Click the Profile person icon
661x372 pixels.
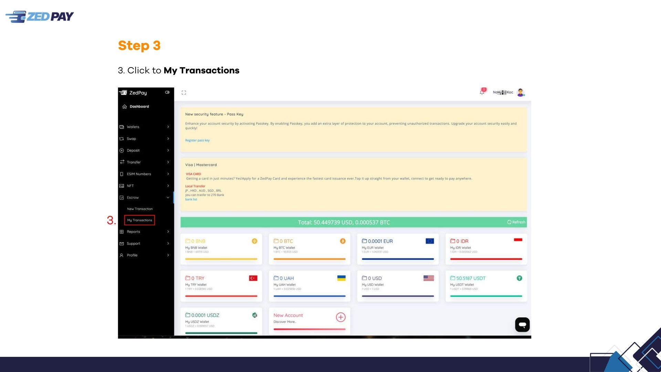[x=122, y=255]
